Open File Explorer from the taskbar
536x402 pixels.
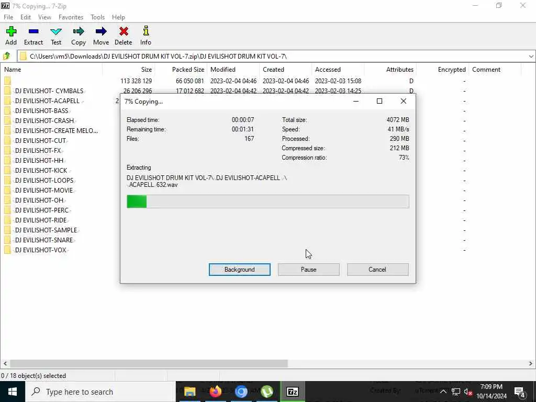click(189, 392)
